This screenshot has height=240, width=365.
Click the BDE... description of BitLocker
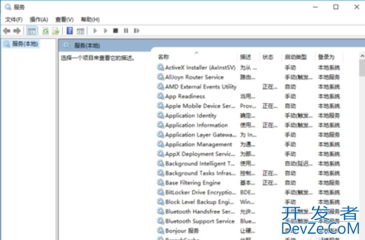(x=248, y=192)
